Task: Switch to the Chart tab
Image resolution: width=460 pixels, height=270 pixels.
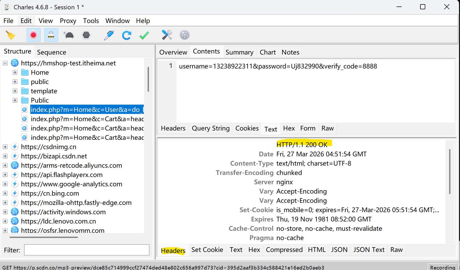Action: [268, 52]
